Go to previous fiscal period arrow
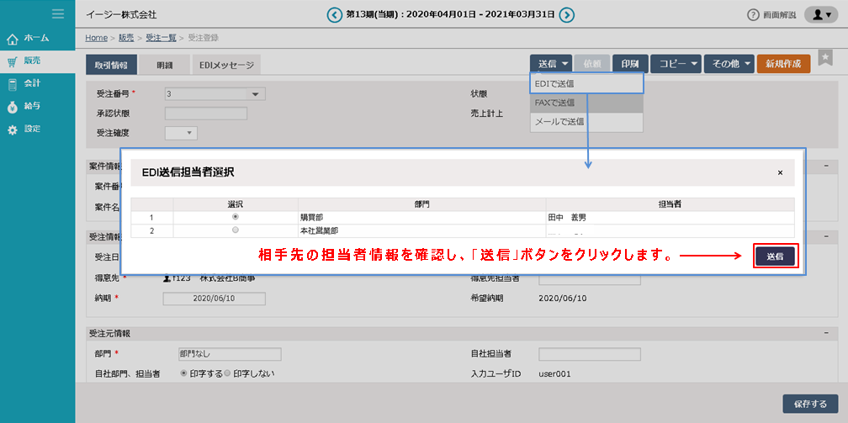 (x=335, y=14)
